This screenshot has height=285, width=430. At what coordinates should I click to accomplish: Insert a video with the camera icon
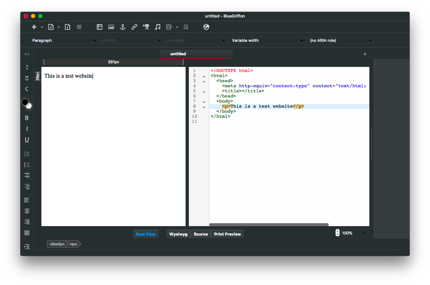(146, 27)
